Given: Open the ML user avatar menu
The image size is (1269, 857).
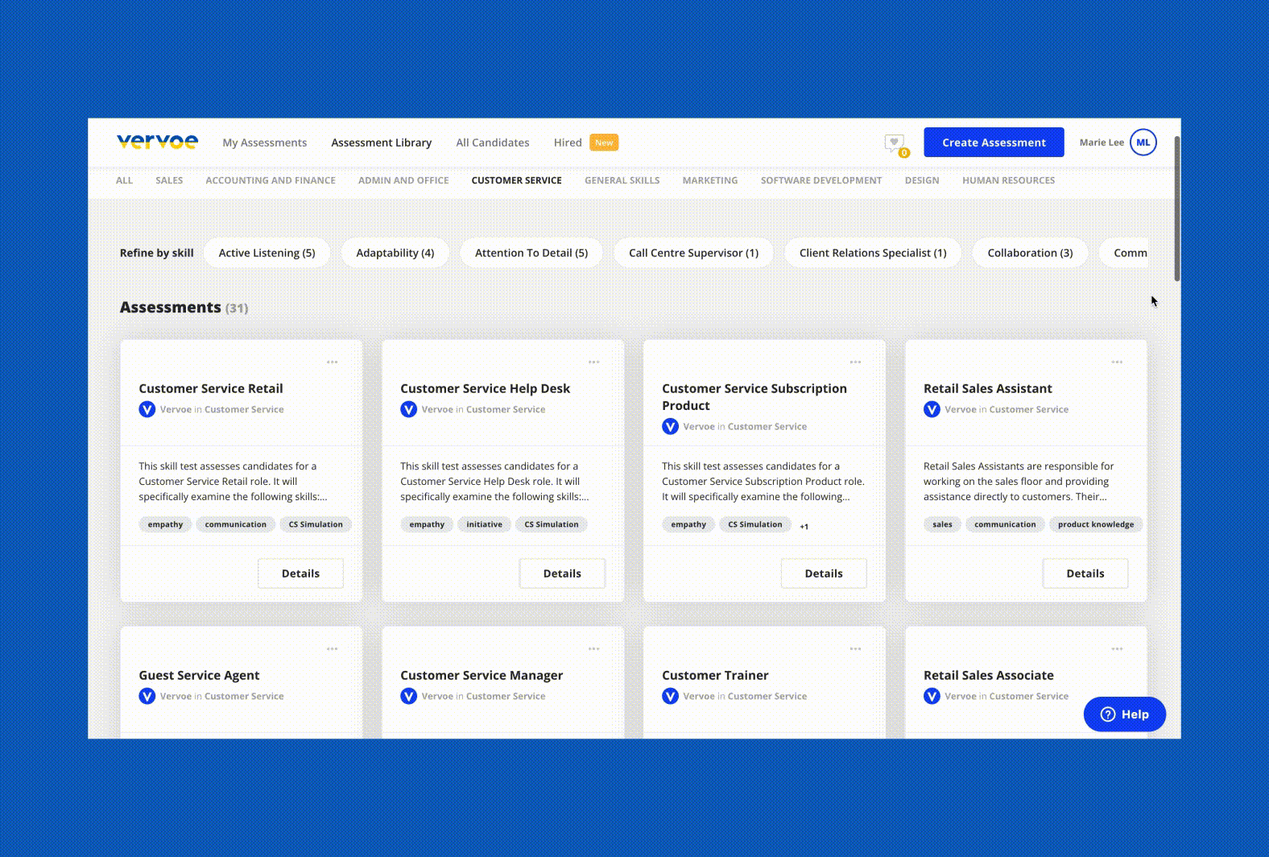Looking at the screenshot, I should (x=1143, y=143).
